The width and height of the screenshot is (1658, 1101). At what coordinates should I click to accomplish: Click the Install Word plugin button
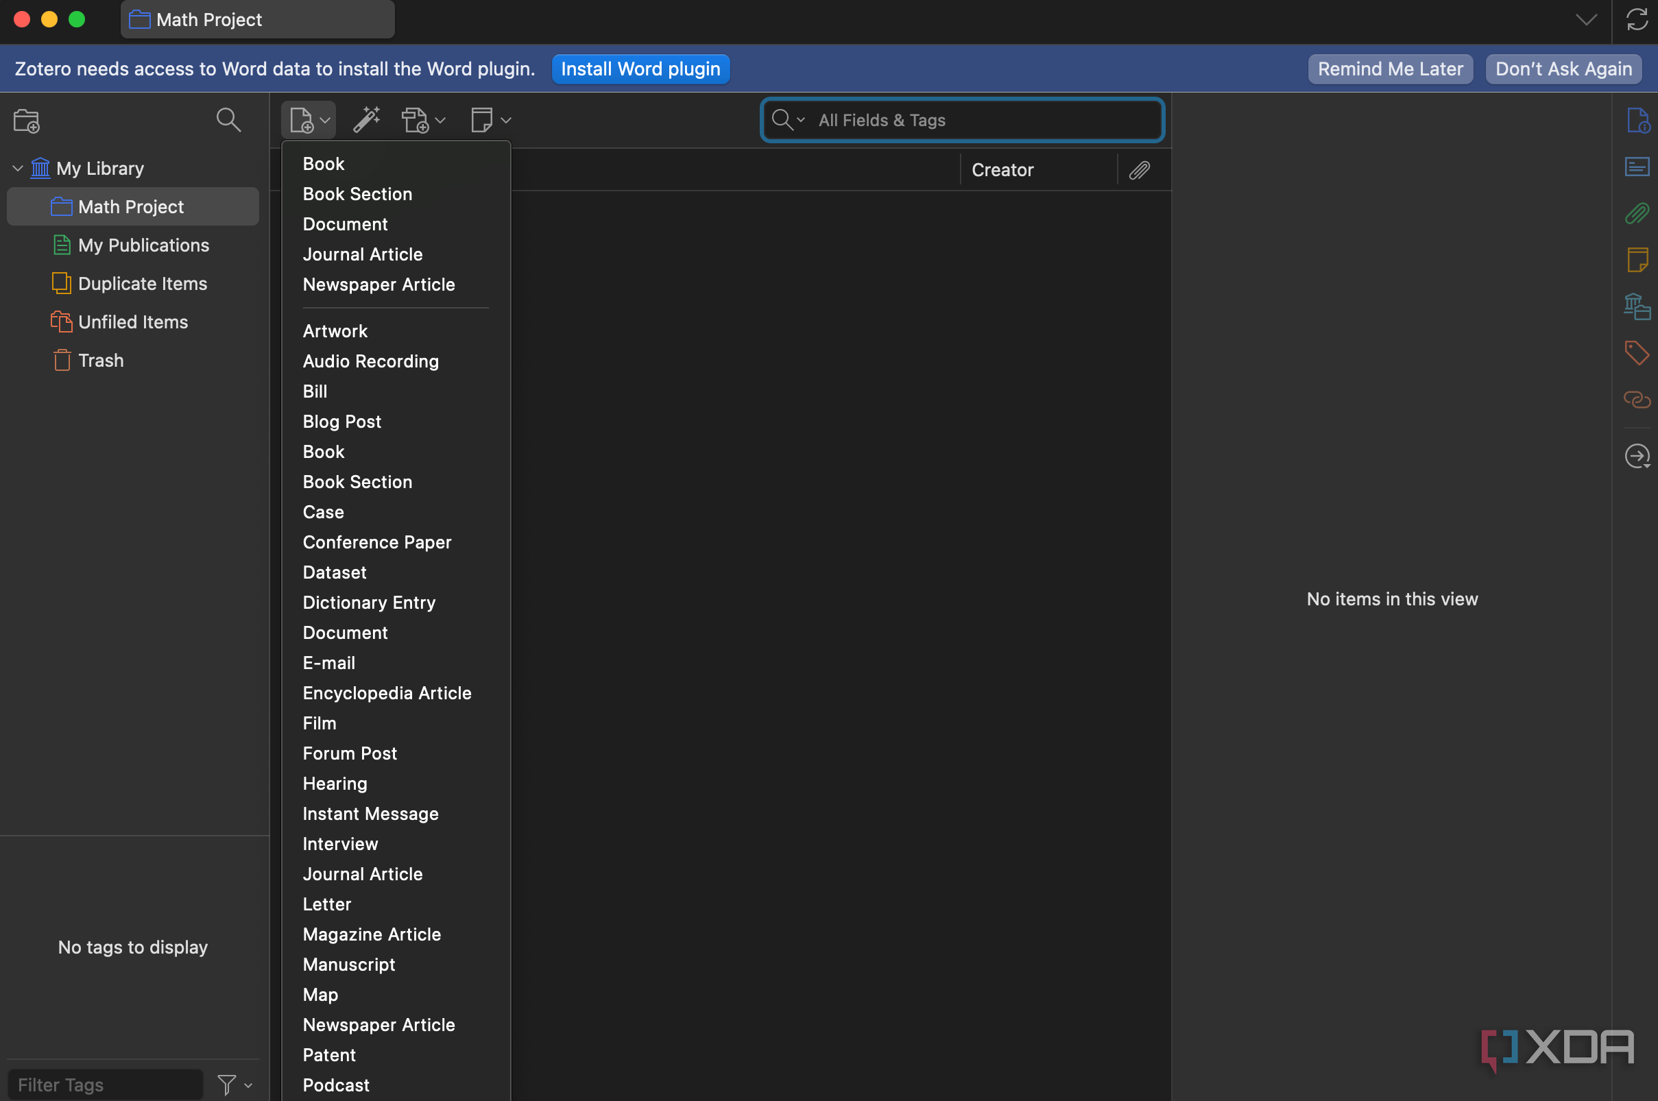point(640,69)
